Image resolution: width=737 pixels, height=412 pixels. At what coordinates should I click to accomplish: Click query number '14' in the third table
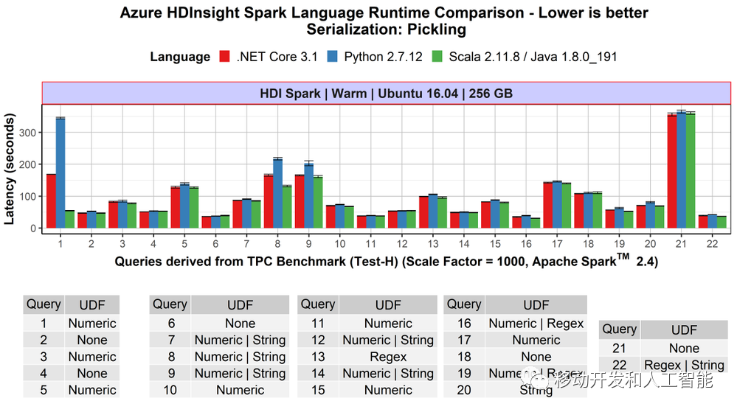click(x=318, y=374)
